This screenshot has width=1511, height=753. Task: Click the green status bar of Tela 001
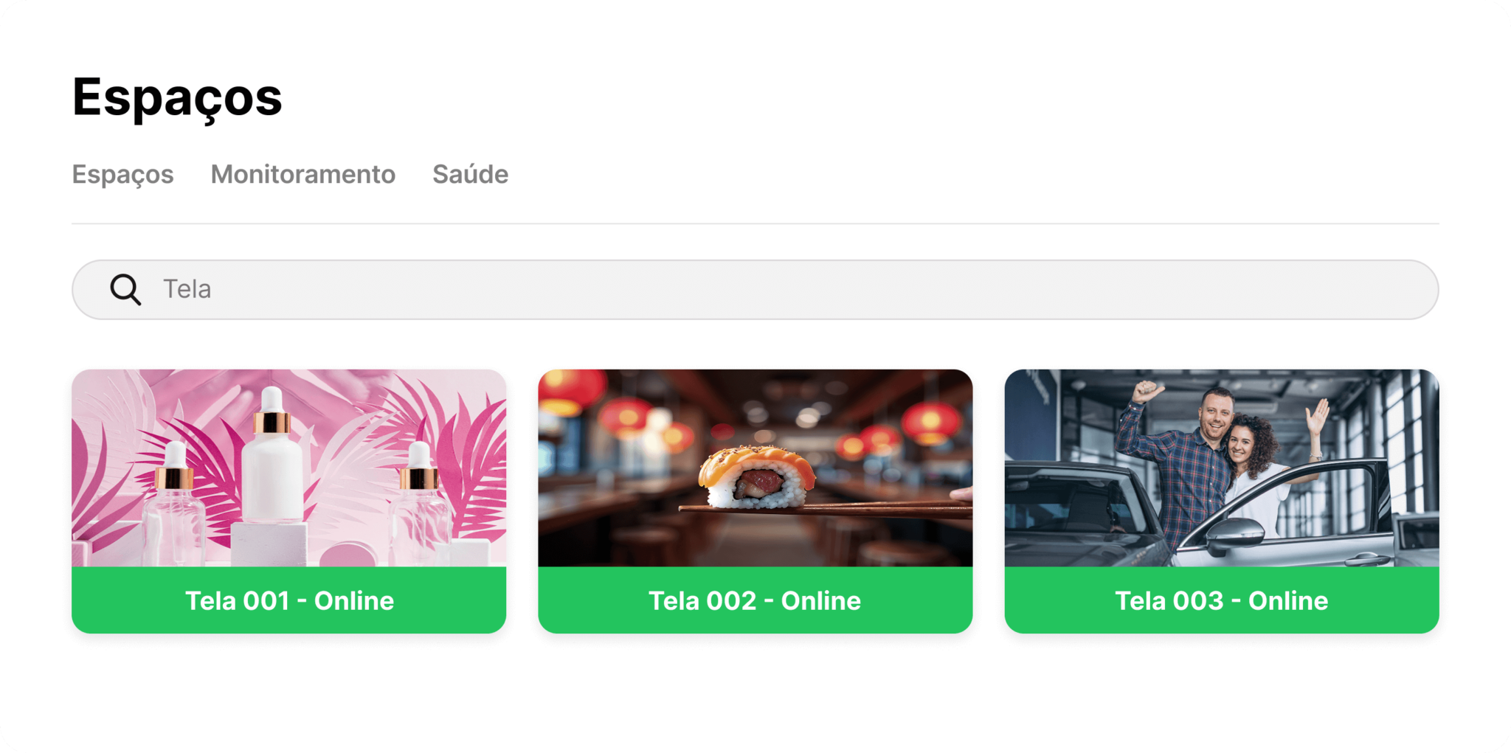pyautogui.click(x=288, y=600)
